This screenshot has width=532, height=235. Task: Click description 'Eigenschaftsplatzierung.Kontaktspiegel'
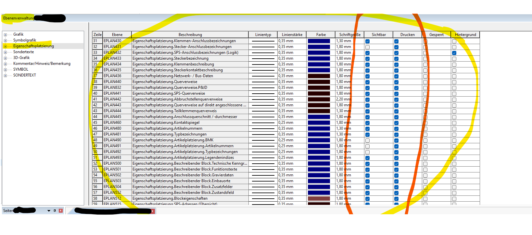coord(166,123)
